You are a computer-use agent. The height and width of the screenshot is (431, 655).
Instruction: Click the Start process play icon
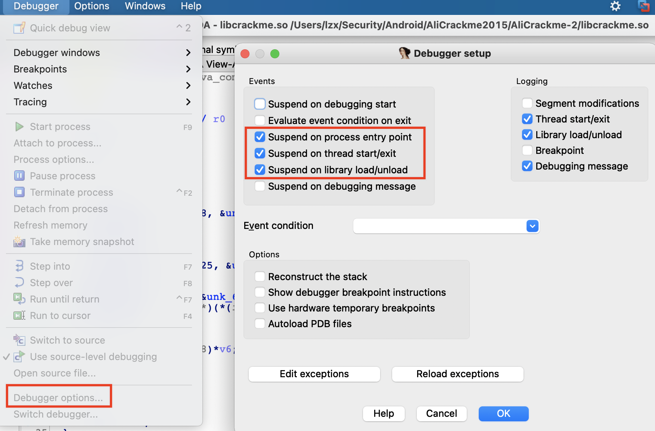tap(19, 127)
